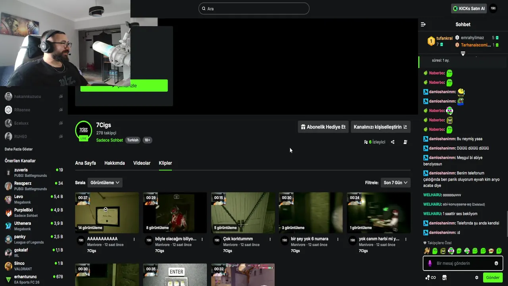The image size is (508, 286).
Task: Click the 7Cigs channel logo with LIVE badge
Action: click(x=83, y=130)
